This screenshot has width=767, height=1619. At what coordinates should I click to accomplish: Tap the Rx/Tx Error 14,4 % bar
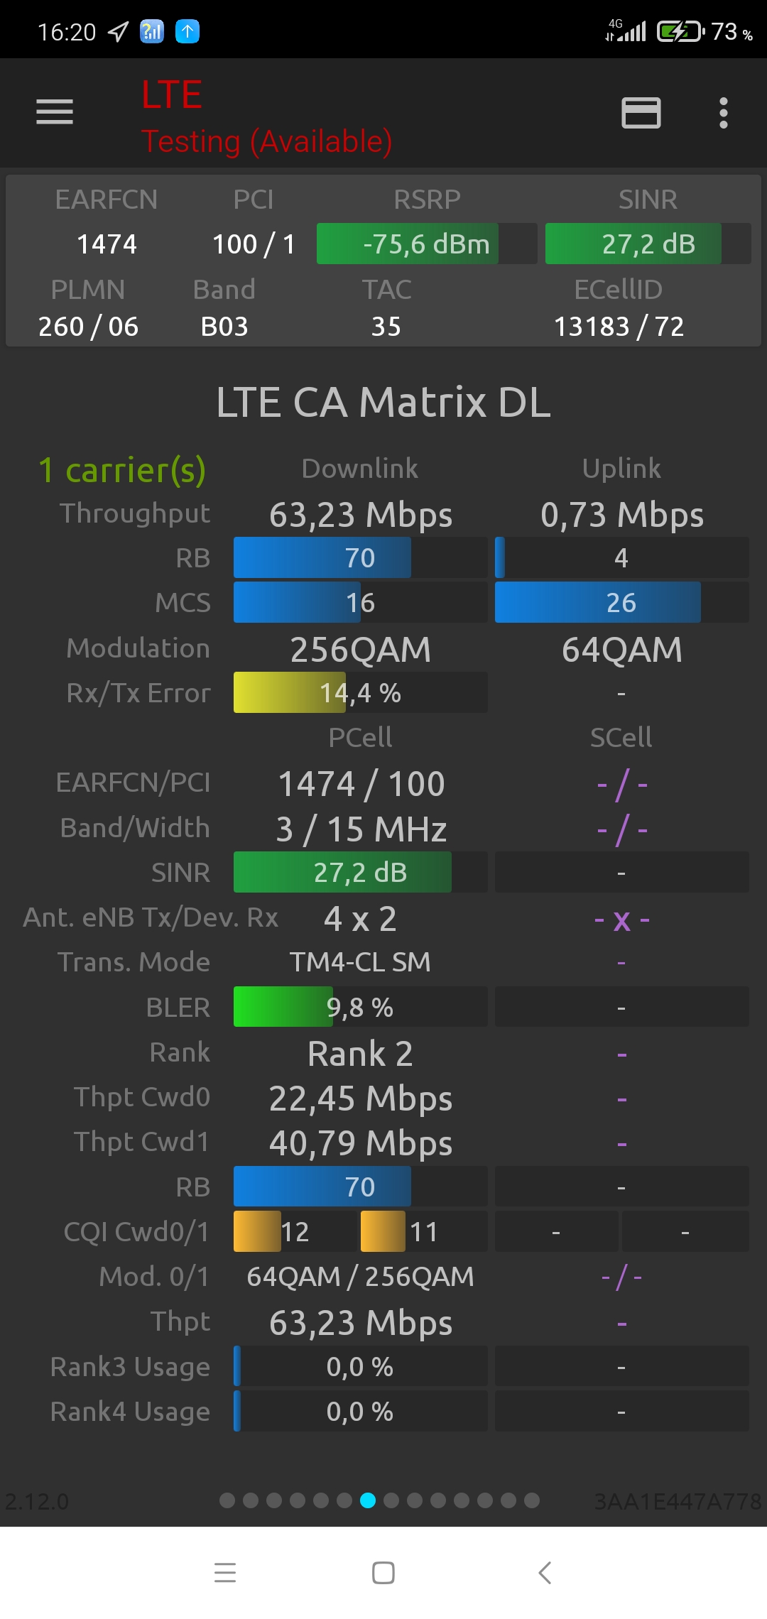tap(360, 692)
